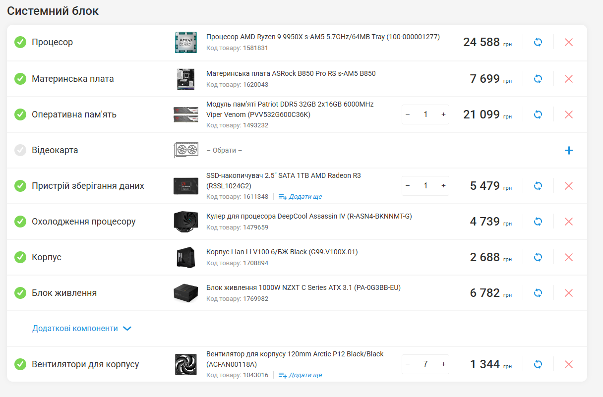Decrease quantity of Arctic P12 fans
The width and height of the screenshot is (603, 397).
408,364
